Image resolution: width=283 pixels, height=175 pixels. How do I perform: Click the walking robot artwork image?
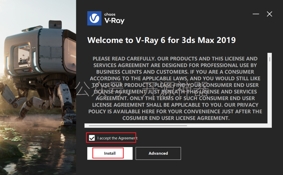point(38,72)
